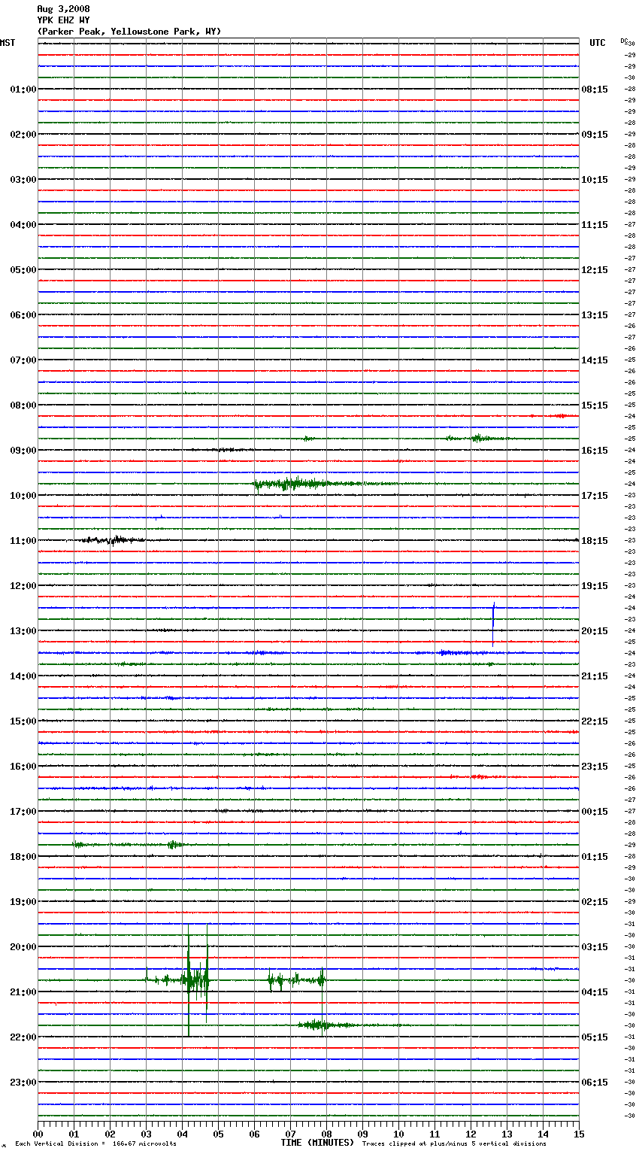Select the "03:15" UTC row label
The width and height of the screenshot is (639, 1154).
tap(595, 947)
